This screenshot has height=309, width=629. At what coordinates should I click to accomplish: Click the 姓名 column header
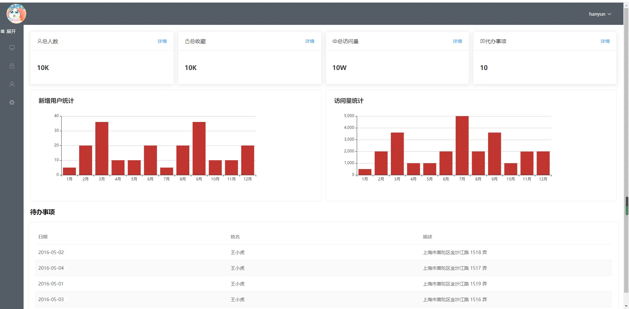pos(235,237)
